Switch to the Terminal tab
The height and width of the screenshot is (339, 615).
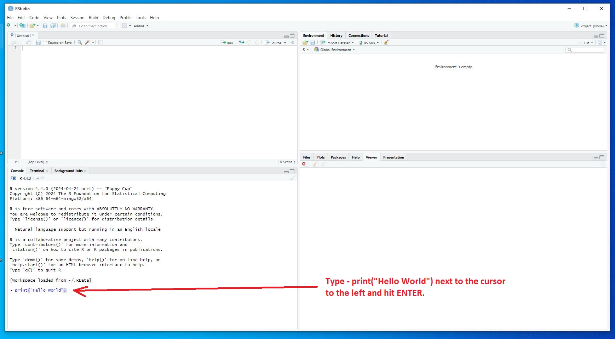[37, 171]
